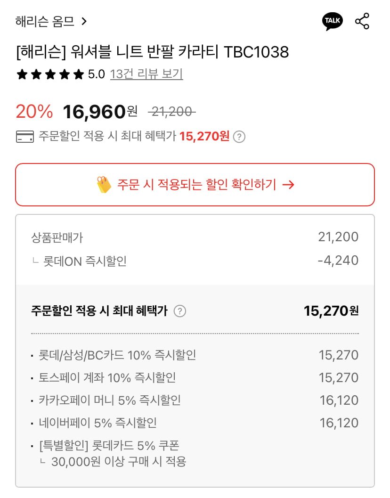Viewport: 390px width, 498px height.
Task: Click arrow icon in discount confirm button
Action: click(x=288, y=185)
